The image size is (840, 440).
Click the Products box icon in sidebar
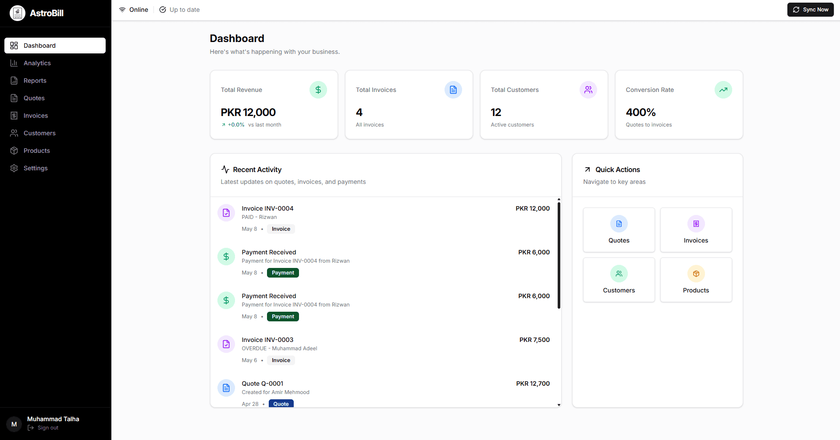14,151
